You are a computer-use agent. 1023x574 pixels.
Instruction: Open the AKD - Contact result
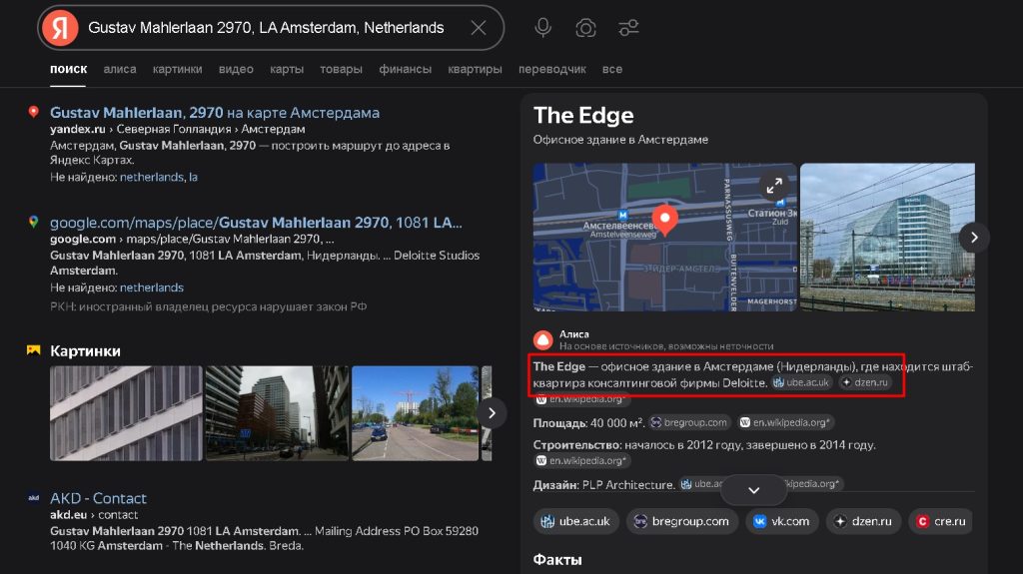[98, 498]
